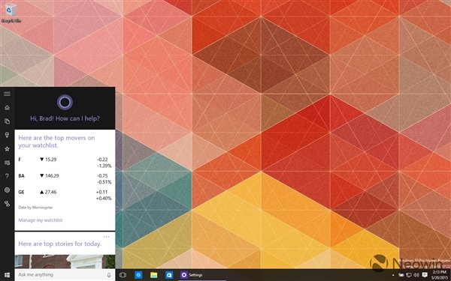Open Manage my watchlist link
Image resolution: width=451 pixels, height=281 pixels.
(41, 220)
